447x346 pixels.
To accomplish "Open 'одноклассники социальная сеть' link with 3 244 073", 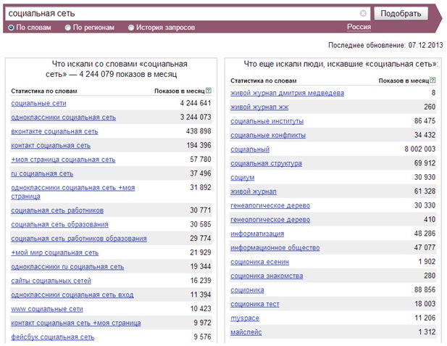I will click(63, 118).
